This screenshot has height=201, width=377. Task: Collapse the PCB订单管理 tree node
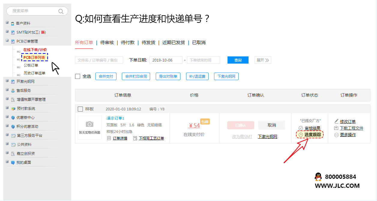pos(7,41)
